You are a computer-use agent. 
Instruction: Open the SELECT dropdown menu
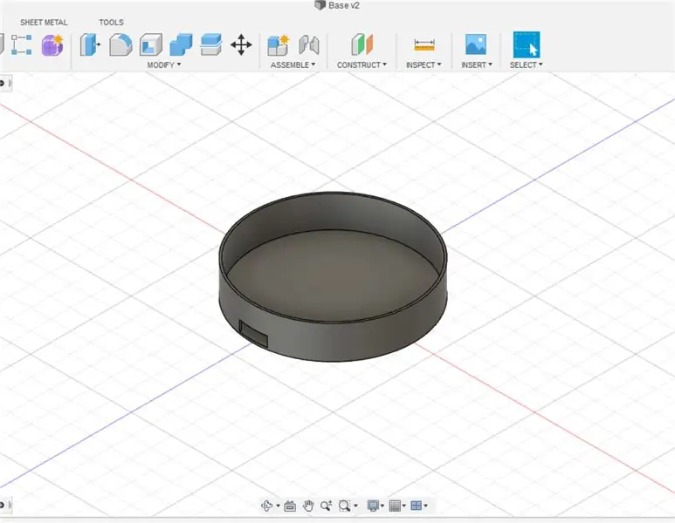tap(526, 65)
